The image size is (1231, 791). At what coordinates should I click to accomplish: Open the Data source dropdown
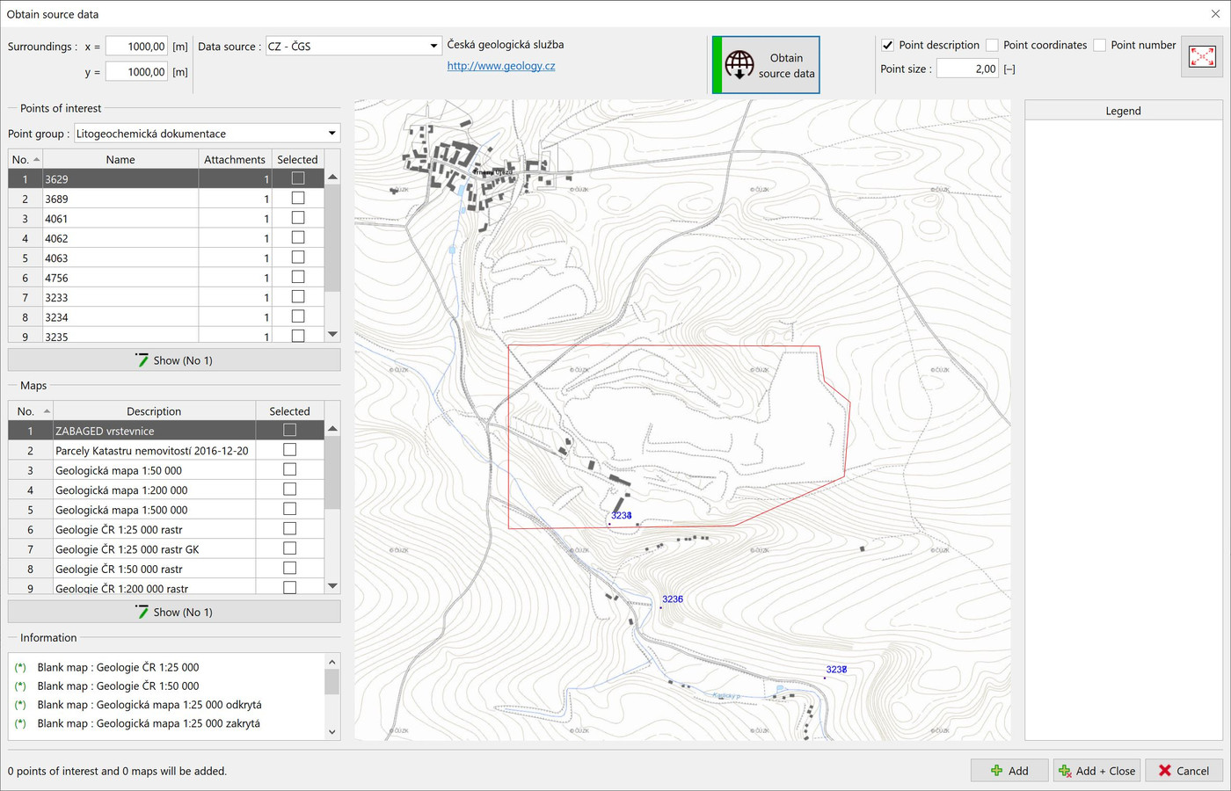pyautogui.click(x=353, y=47)
